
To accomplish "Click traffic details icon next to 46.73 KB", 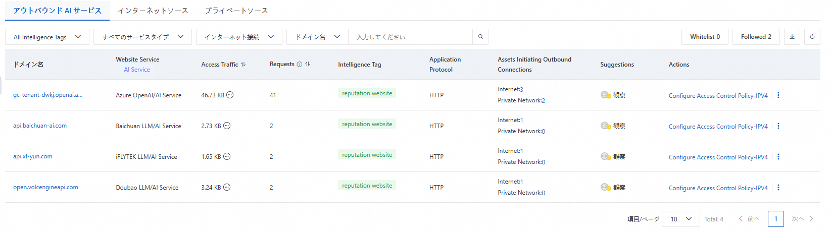I will click(x=230, y=95).
